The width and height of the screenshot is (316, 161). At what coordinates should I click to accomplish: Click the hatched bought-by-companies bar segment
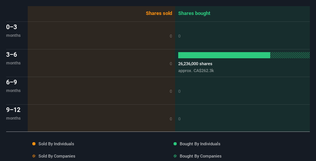click(x=290, y=55)
